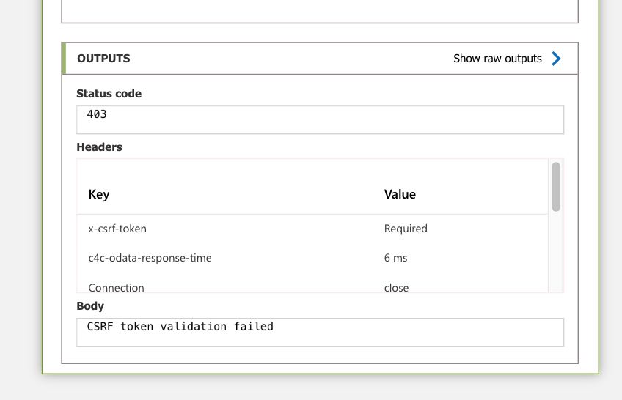Select the Connection header key
This screenshot has width=622, height=400.
click(x=116, y=287)
